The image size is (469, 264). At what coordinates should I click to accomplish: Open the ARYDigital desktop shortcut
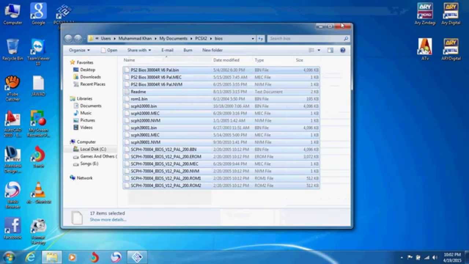(x=451, y=49)
